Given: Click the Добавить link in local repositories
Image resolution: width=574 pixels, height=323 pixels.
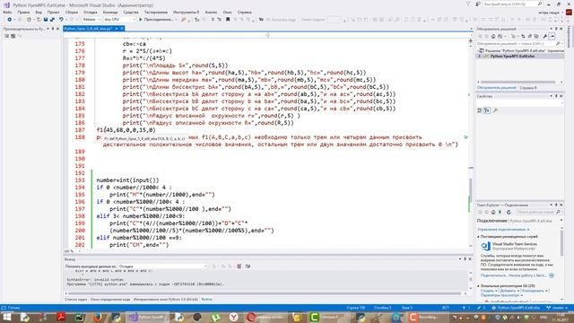Looking at the screenshot, I should point(508,291).
